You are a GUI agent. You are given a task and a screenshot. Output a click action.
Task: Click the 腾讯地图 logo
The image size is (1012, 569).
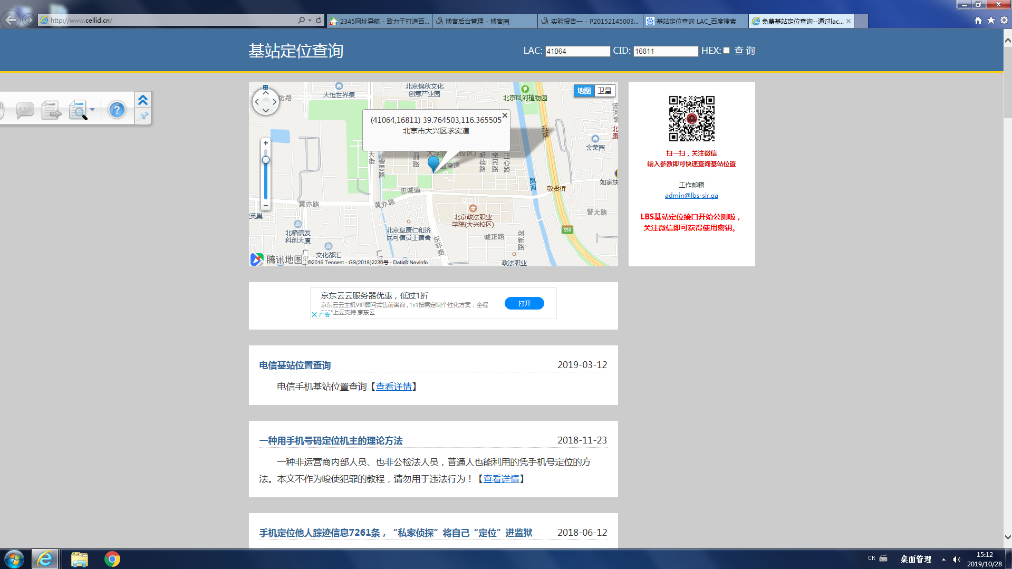[278, 259]
